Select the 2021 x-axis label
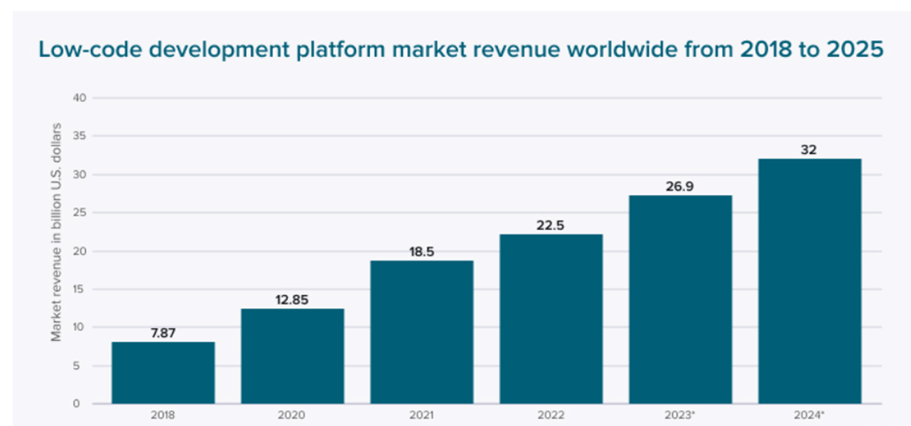Image resolution: width=911 pixels, height=426 pixels. click(x=421, y=416)
